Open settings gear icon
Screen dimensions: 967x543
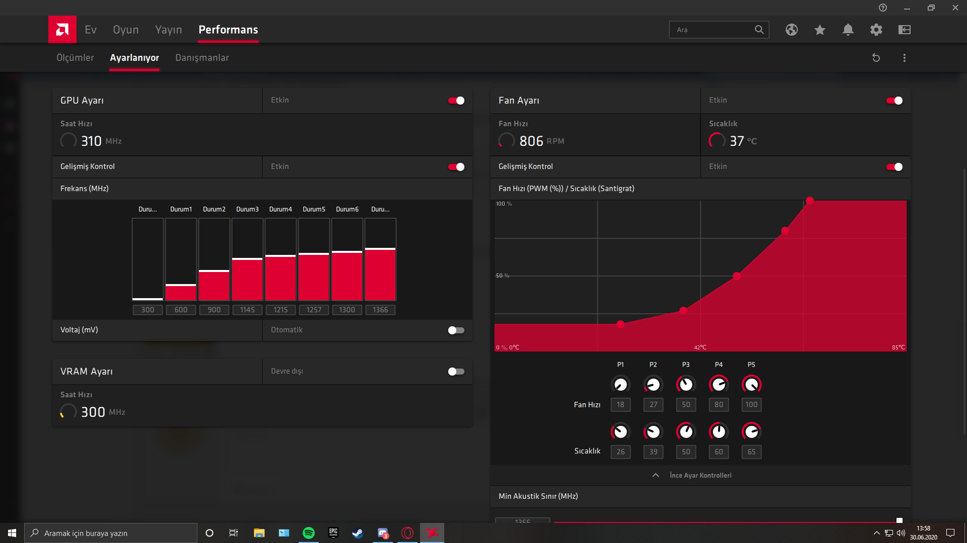point(876,30)
